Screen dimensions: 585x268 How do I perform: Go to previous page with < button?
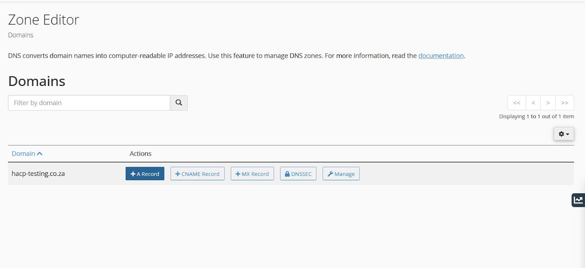pyautogui.click(x=533, y=103)
